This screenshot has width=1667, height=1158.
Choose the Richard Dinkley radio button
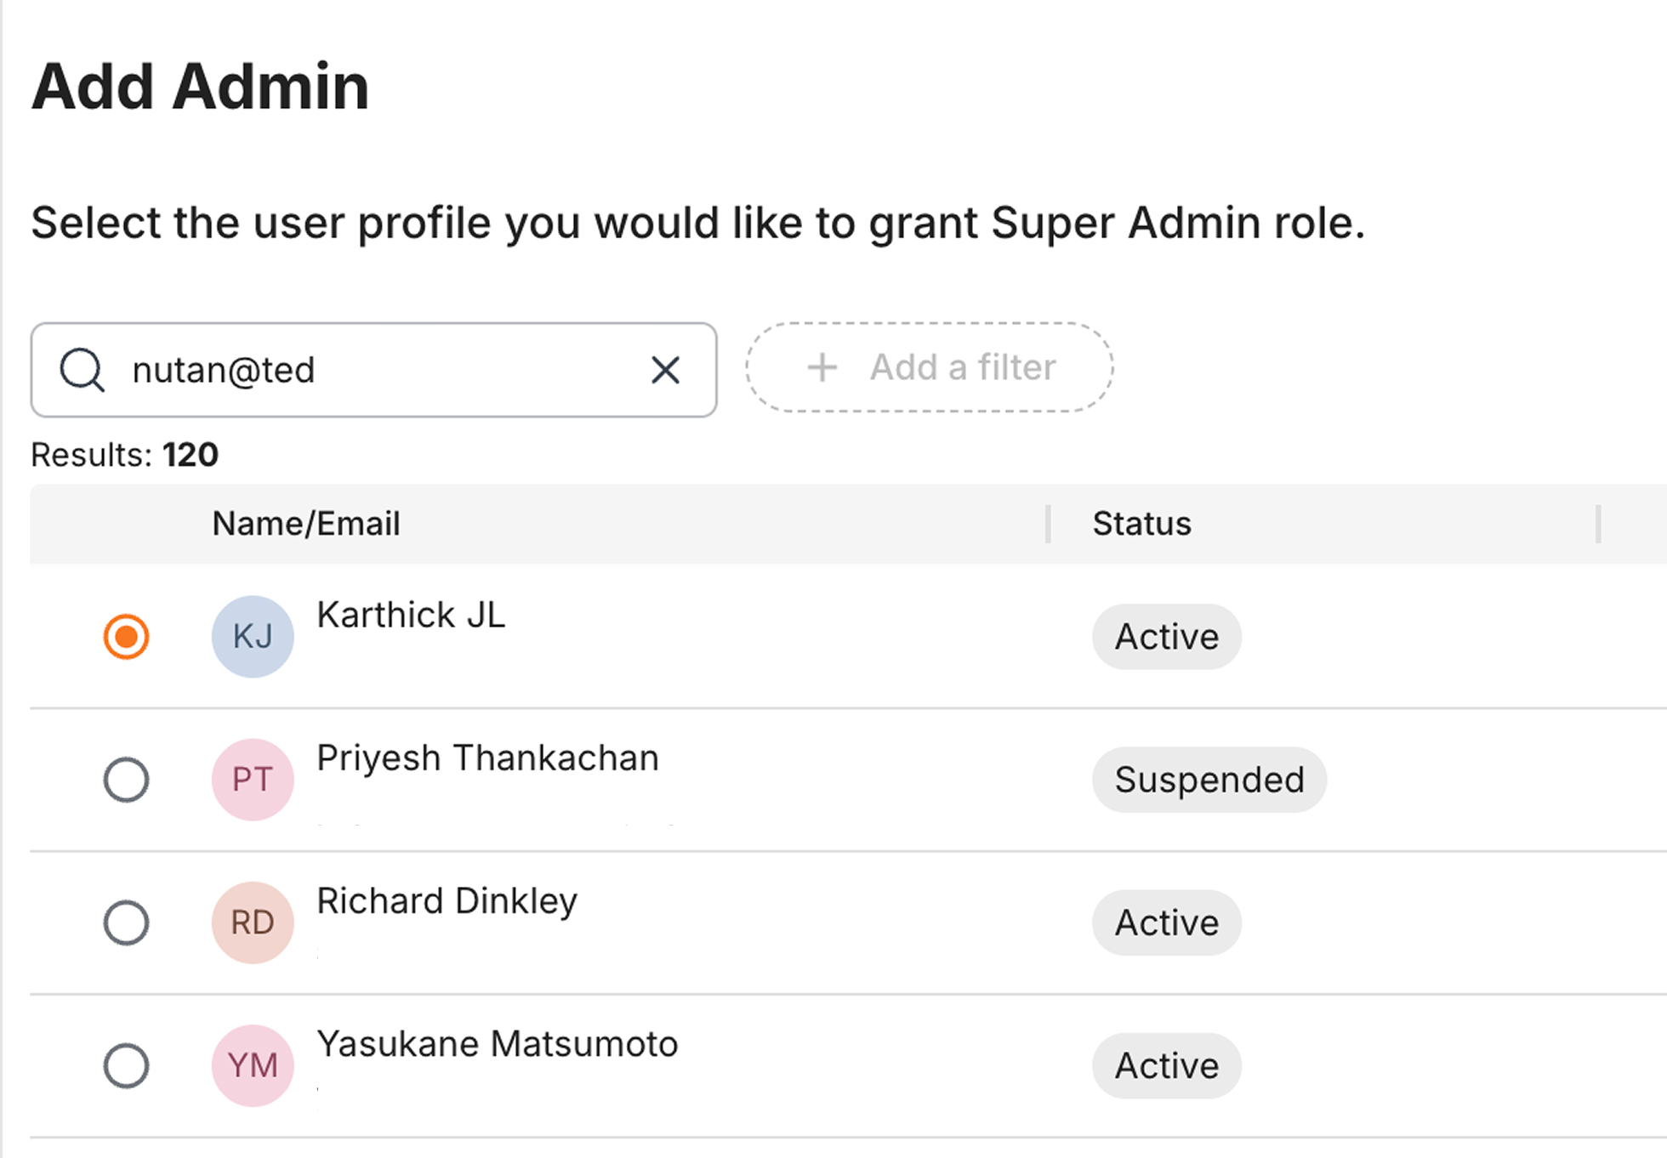point(127,922)
